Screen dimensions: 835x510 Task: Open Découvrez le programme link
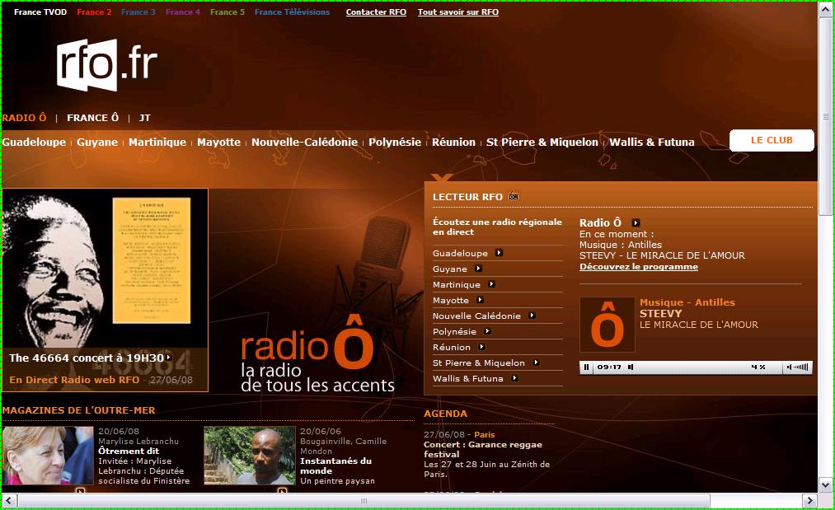(639, 267)
